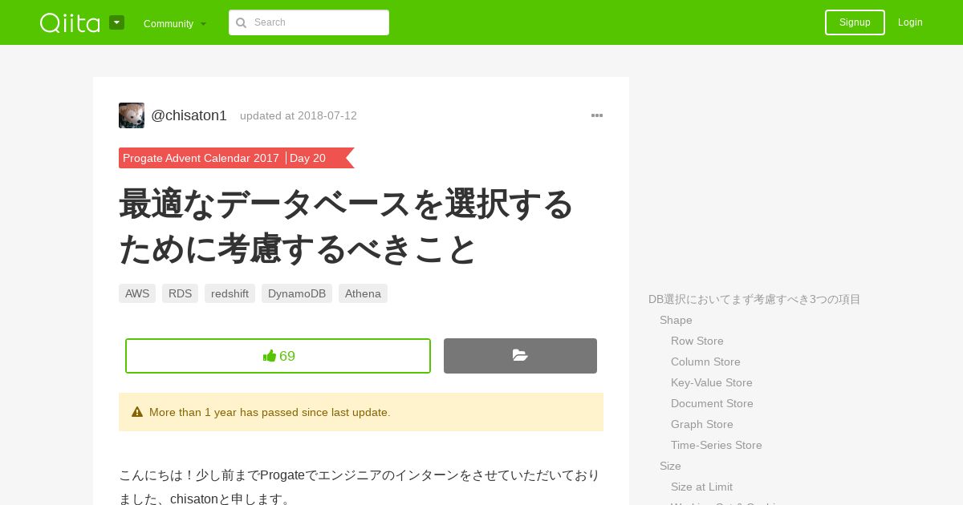Open the Qiita home logo
Image resolution: width=963 pixels, height=505 pixels.
[x=70, y=22]
